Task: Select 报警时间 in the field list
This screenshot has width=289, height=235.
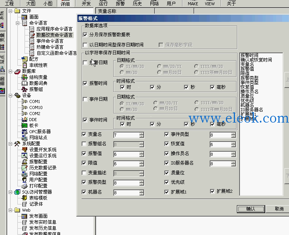Action: 249,55
